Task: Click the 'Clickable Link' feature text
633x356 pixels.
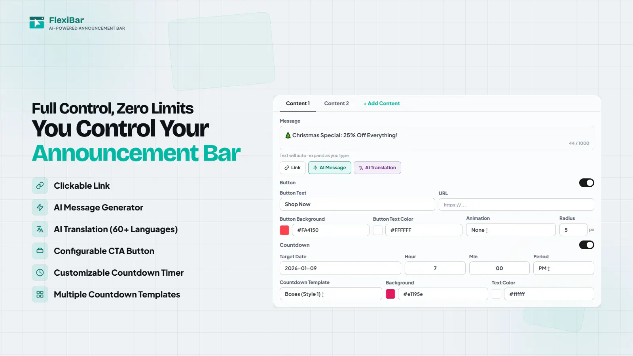Action: (82, 186)
